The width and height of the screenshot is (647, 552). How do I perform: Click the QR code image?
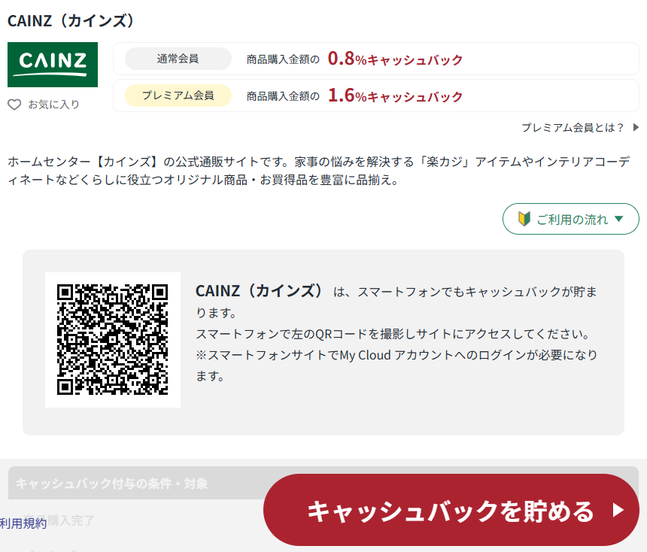coord(113,340)
